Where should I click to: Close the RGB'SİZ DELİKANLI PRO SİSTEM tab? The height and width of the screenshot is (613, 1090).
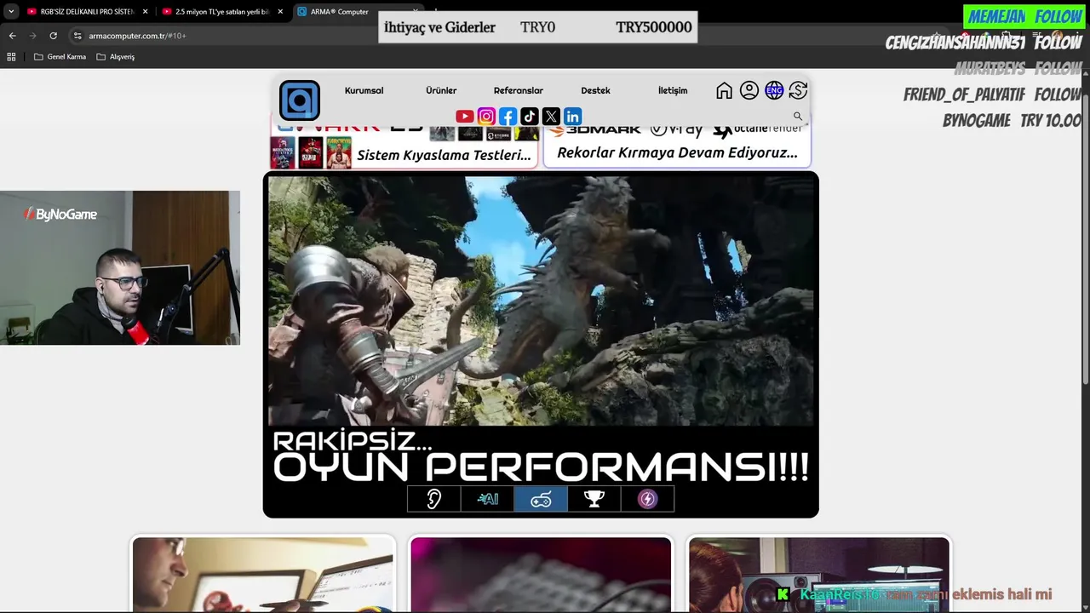coord(145,12)
